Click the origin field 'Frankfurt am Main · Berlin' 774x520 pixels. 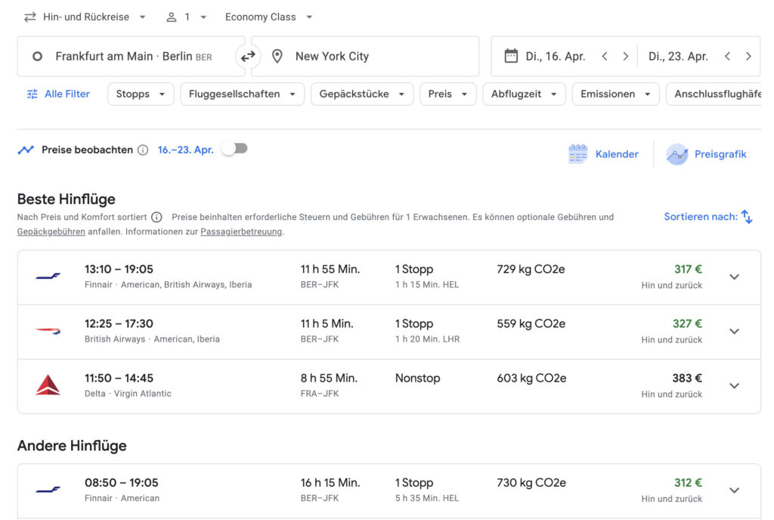click(132, 56)
